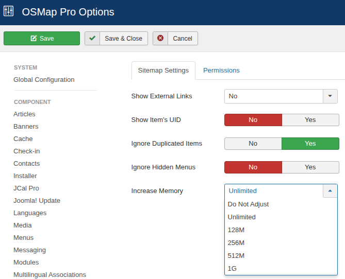Open the Multilingual Associations options
Viewport: 345px width, 279px height.
pos(50,274)
